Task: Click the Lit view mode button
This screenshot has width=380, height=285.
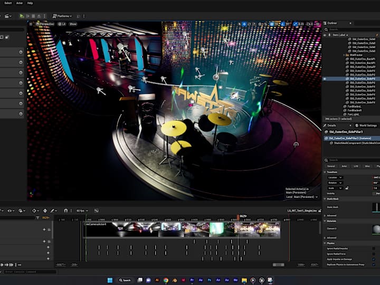Action: 62,24
